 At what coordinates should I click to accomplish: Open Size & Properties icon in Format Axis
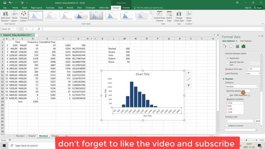237,46
